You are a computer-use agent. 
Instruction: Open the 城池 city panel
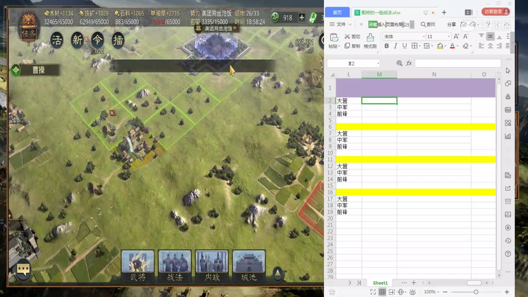249,266
